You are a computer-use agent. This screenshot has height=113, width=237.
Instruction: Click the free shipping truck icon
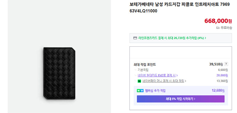218,28
